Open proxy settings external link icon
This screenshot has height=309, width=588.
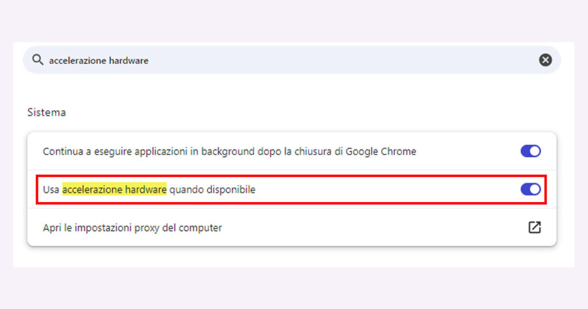(x=535, y=227)
